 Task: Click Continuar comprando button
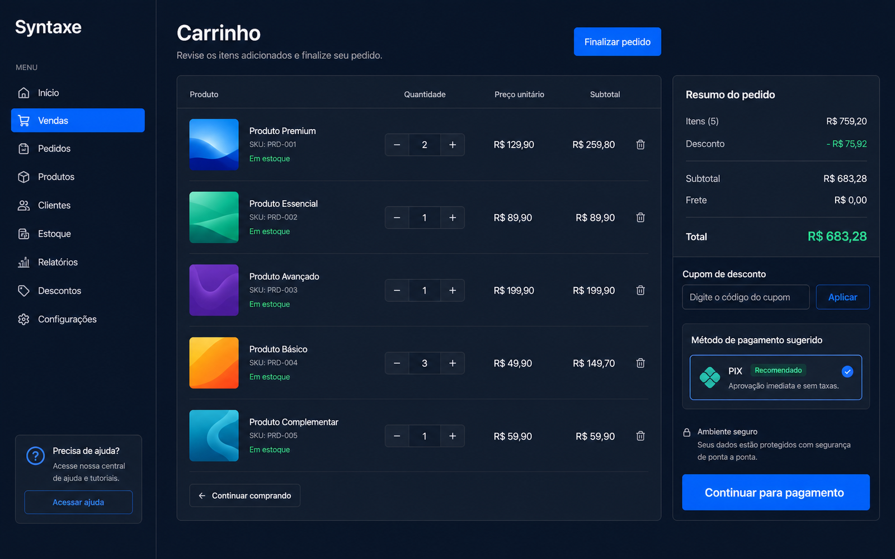[x=245, y=495]
